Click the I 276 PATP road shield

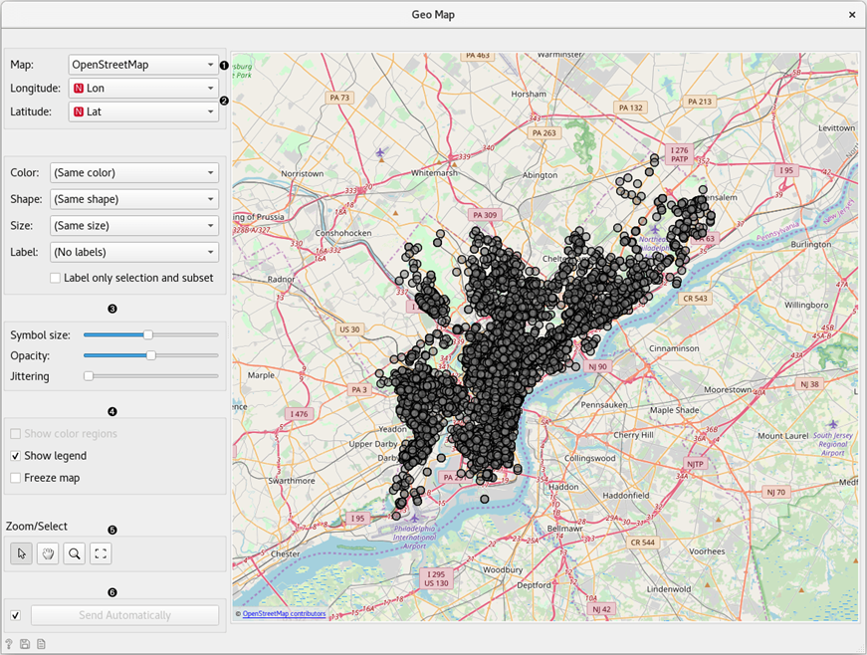tap(680, 154)
